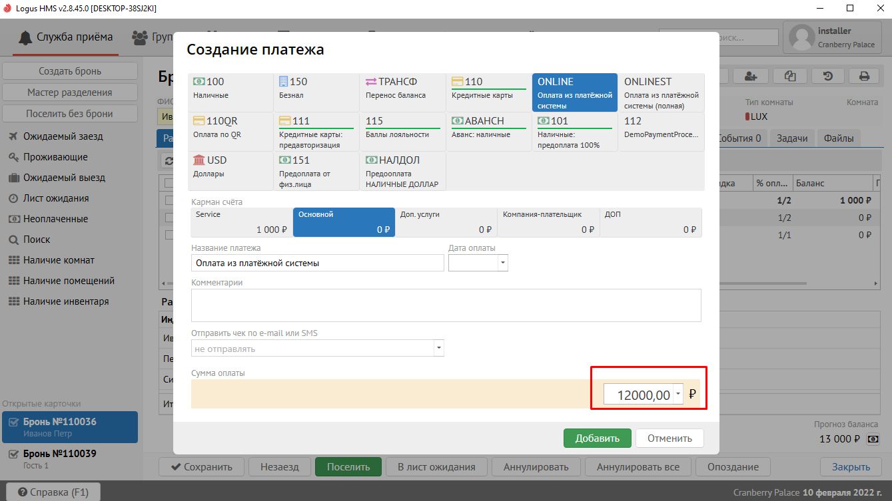
Task: Choose the USD Доллары payment type
Action: click(x=230, y=167)
